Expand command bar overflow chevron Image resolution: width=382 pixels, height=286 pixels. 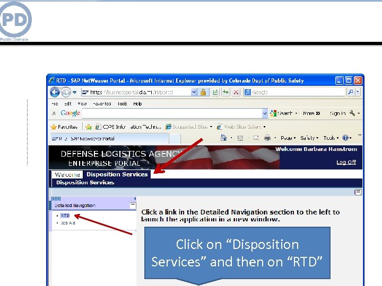tap(360, 135)
